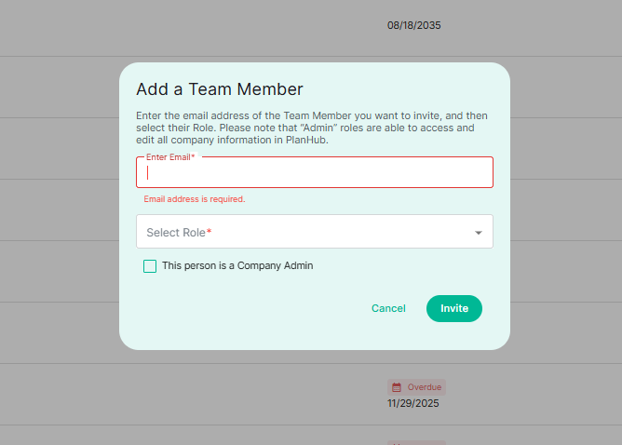
Task: Click the 'Email address is required' error message
Action: coord(195,199)
